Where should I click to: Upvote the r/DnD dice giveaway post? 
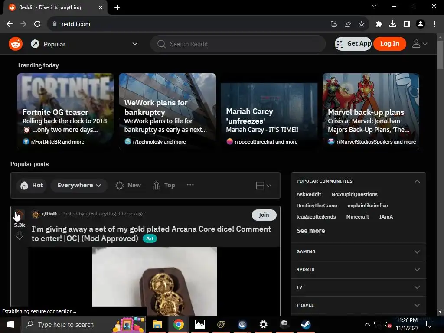pos(19,214)
